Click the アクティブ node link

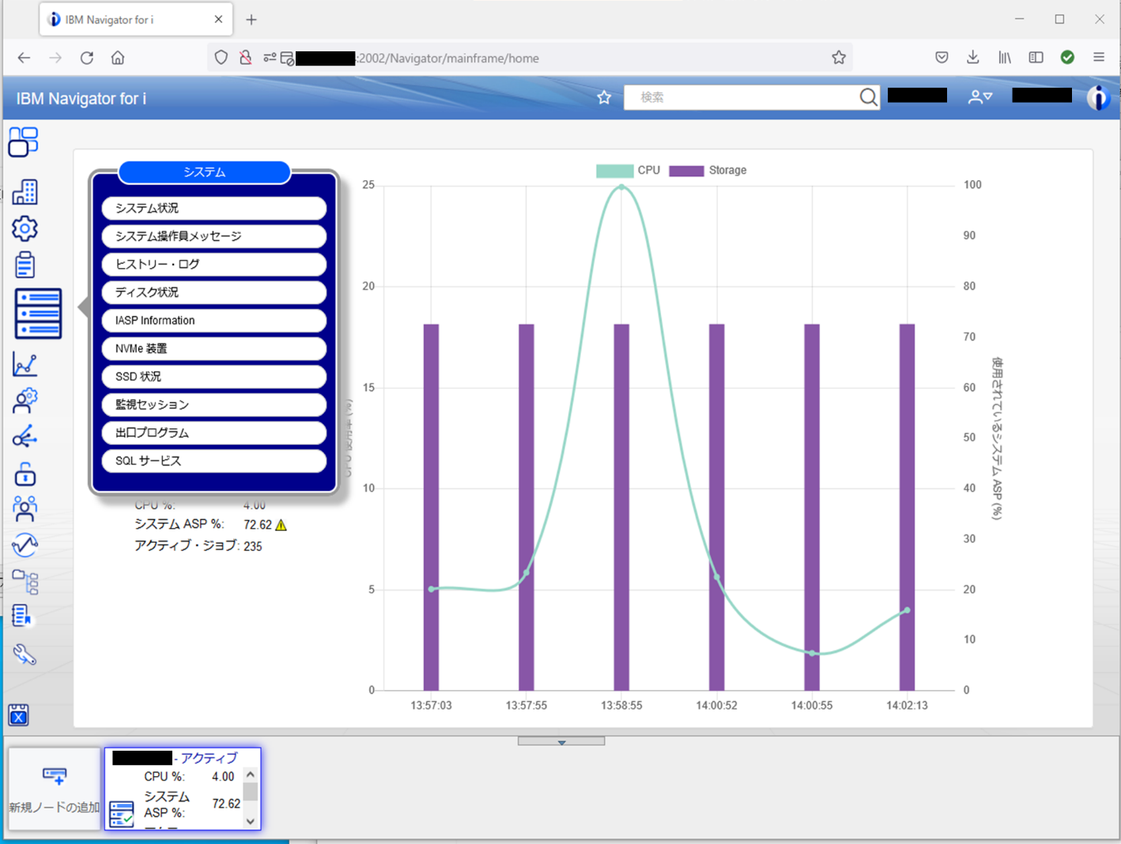(209, 758)
